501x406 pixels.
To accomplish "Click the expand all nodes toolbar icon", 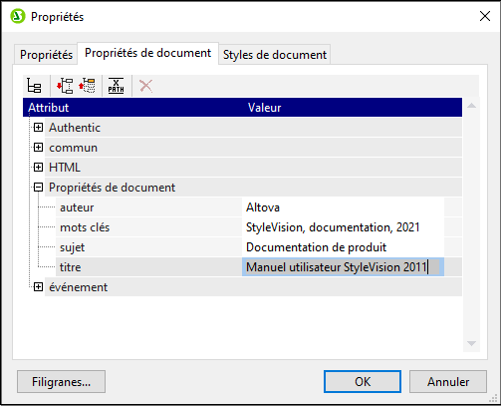I will (x=65, y=86).
